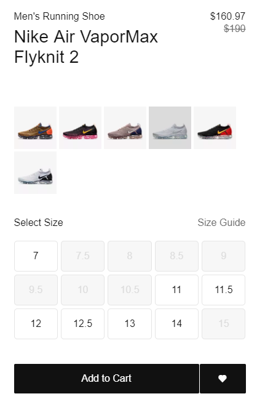Pick size 14
The height and width of the screenshot is (407, 257).
(x=176, y=324)
